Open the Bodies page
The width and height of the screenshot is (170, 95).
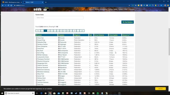[115, 9]
